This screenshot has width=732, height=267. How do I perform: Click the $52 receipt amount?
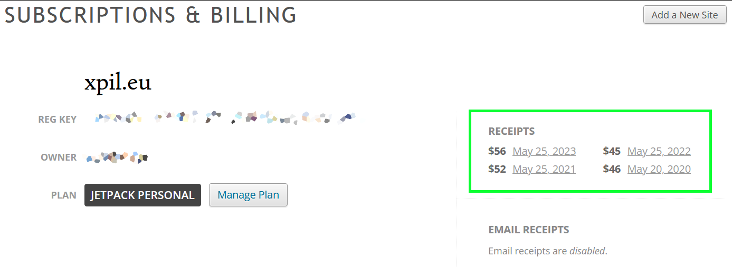click(x=497, y=169)
